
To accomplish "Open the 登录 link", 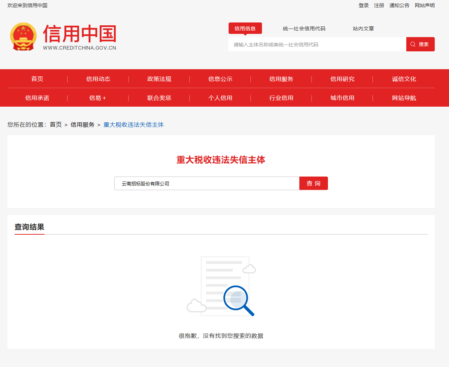I will coord(364,5).
